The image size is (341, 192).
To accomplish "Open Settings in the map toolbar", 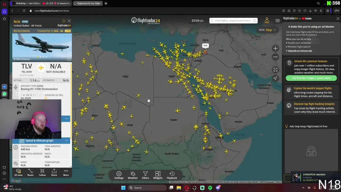I will click(119, 175).
